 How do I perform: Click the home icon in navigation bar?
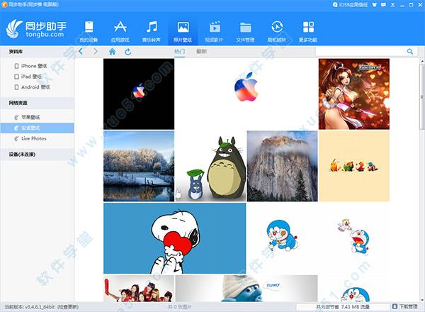(x=112, y=52)
